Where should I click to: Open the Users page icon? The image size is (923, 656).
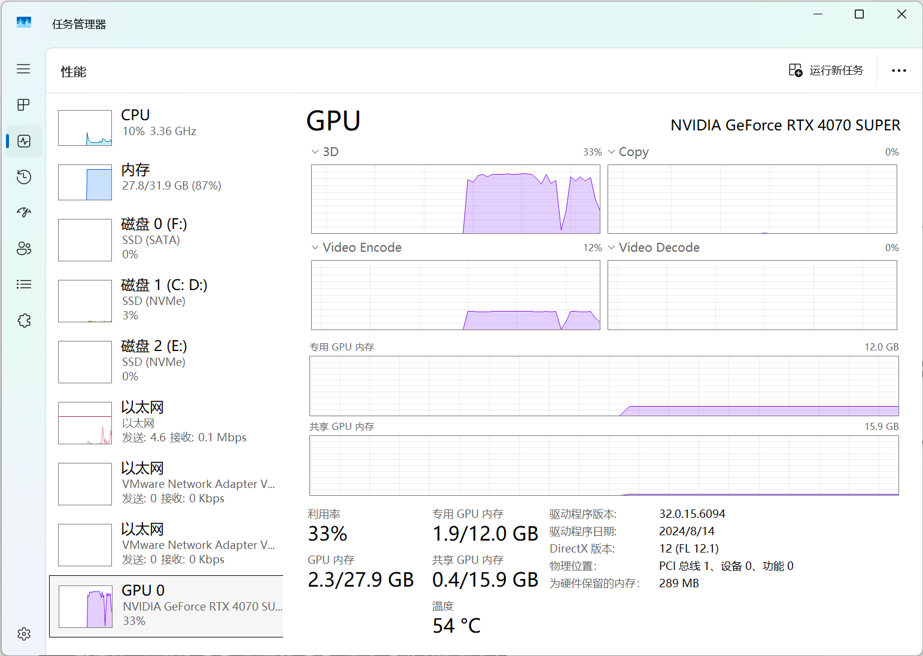point(24,249)
